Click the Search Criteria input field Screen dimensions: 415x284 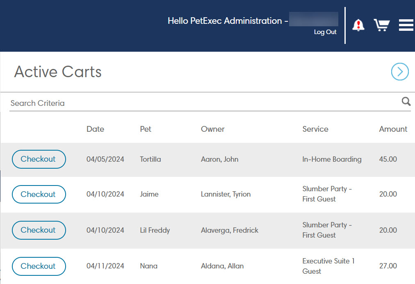click(x=164, y=103)
